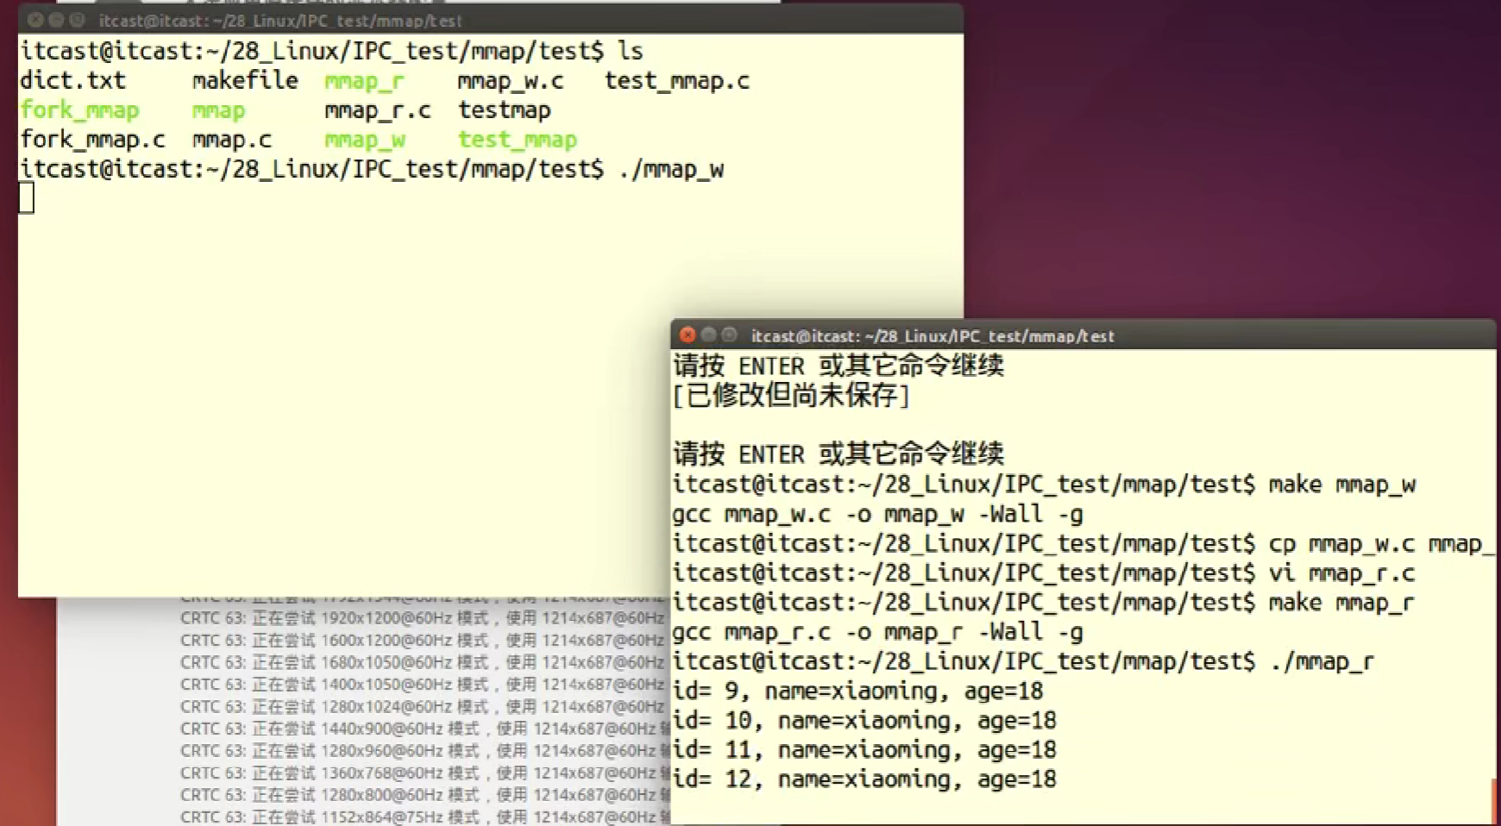Click the vi mmap_r.c command line
Viewport: 1501px width, 826px height.
(1044, 573)
